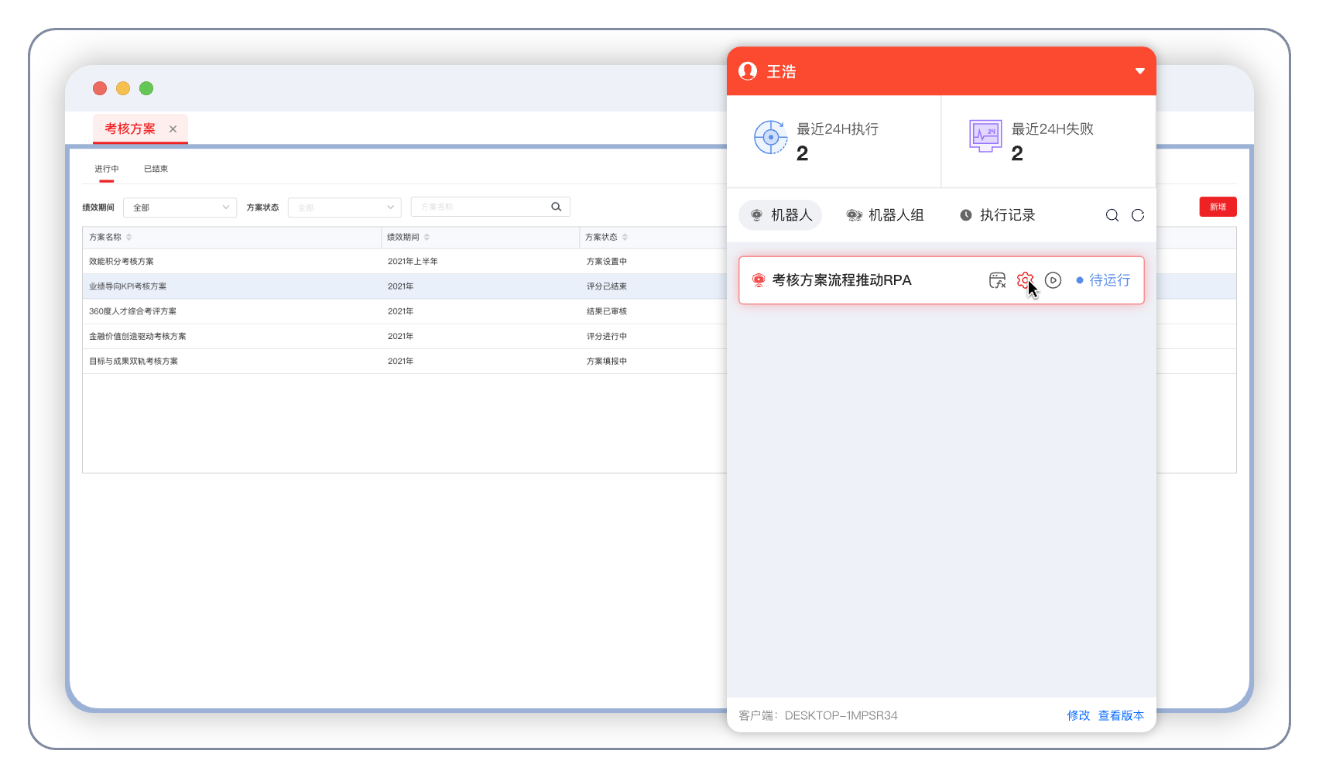Switch to the 机器人组 tab
Viewport: 1319px width, 778px height.
tap(886, 215)
